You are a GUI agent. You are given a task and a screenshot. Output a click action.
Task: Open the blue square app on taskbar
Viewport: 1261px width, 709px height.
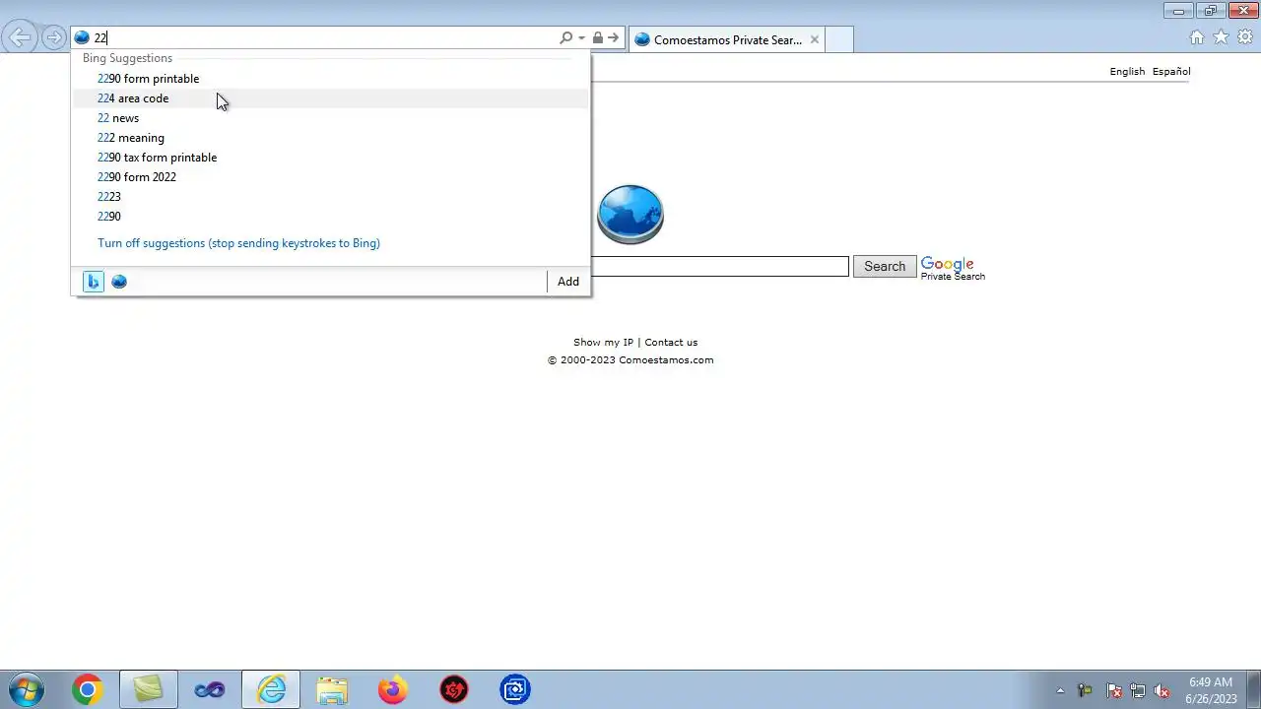[x=515, y=690]
